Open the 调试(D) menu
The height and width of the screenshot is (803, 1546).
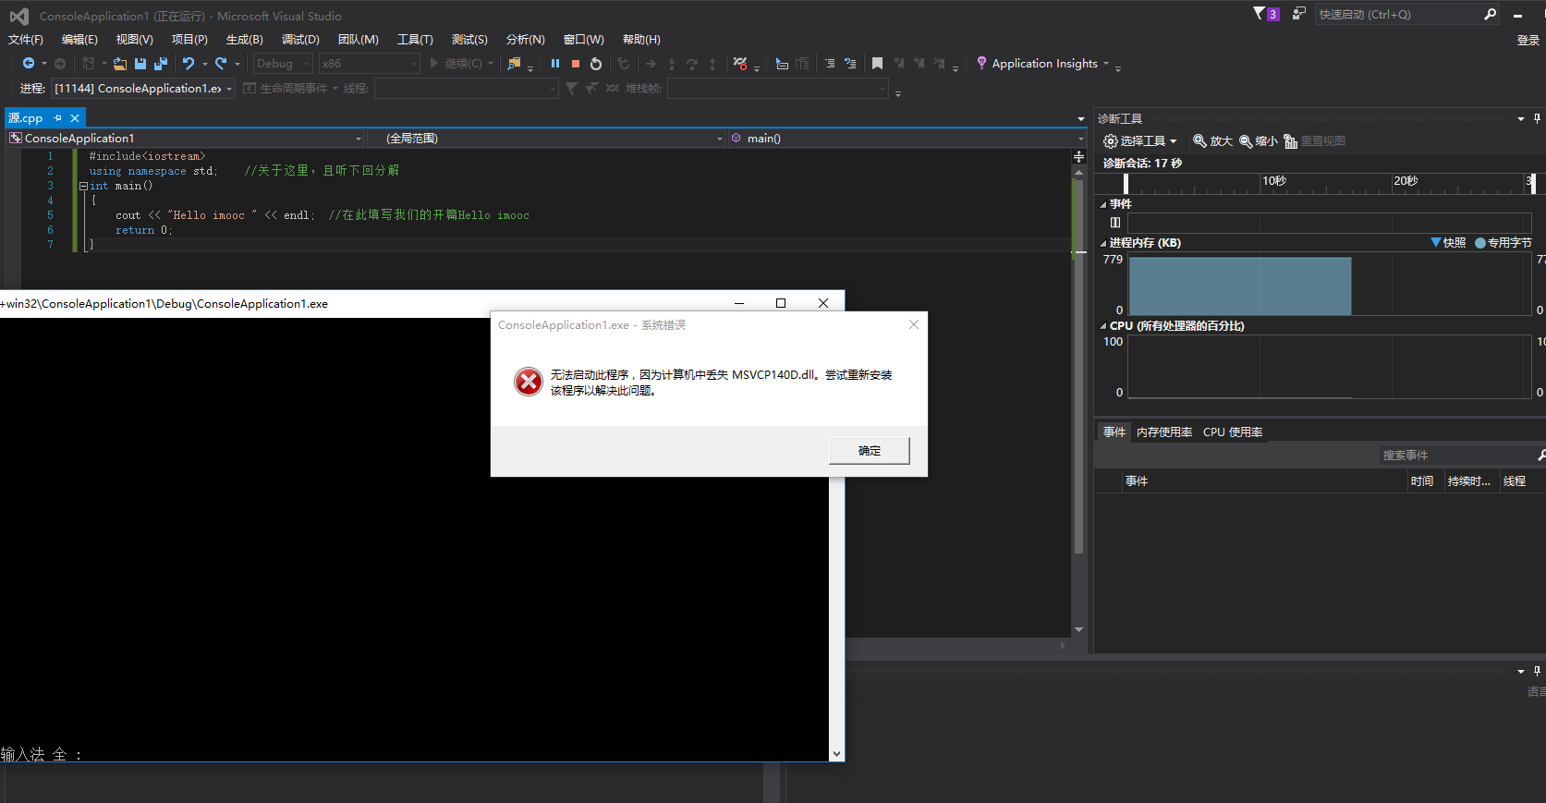[300, 40]
